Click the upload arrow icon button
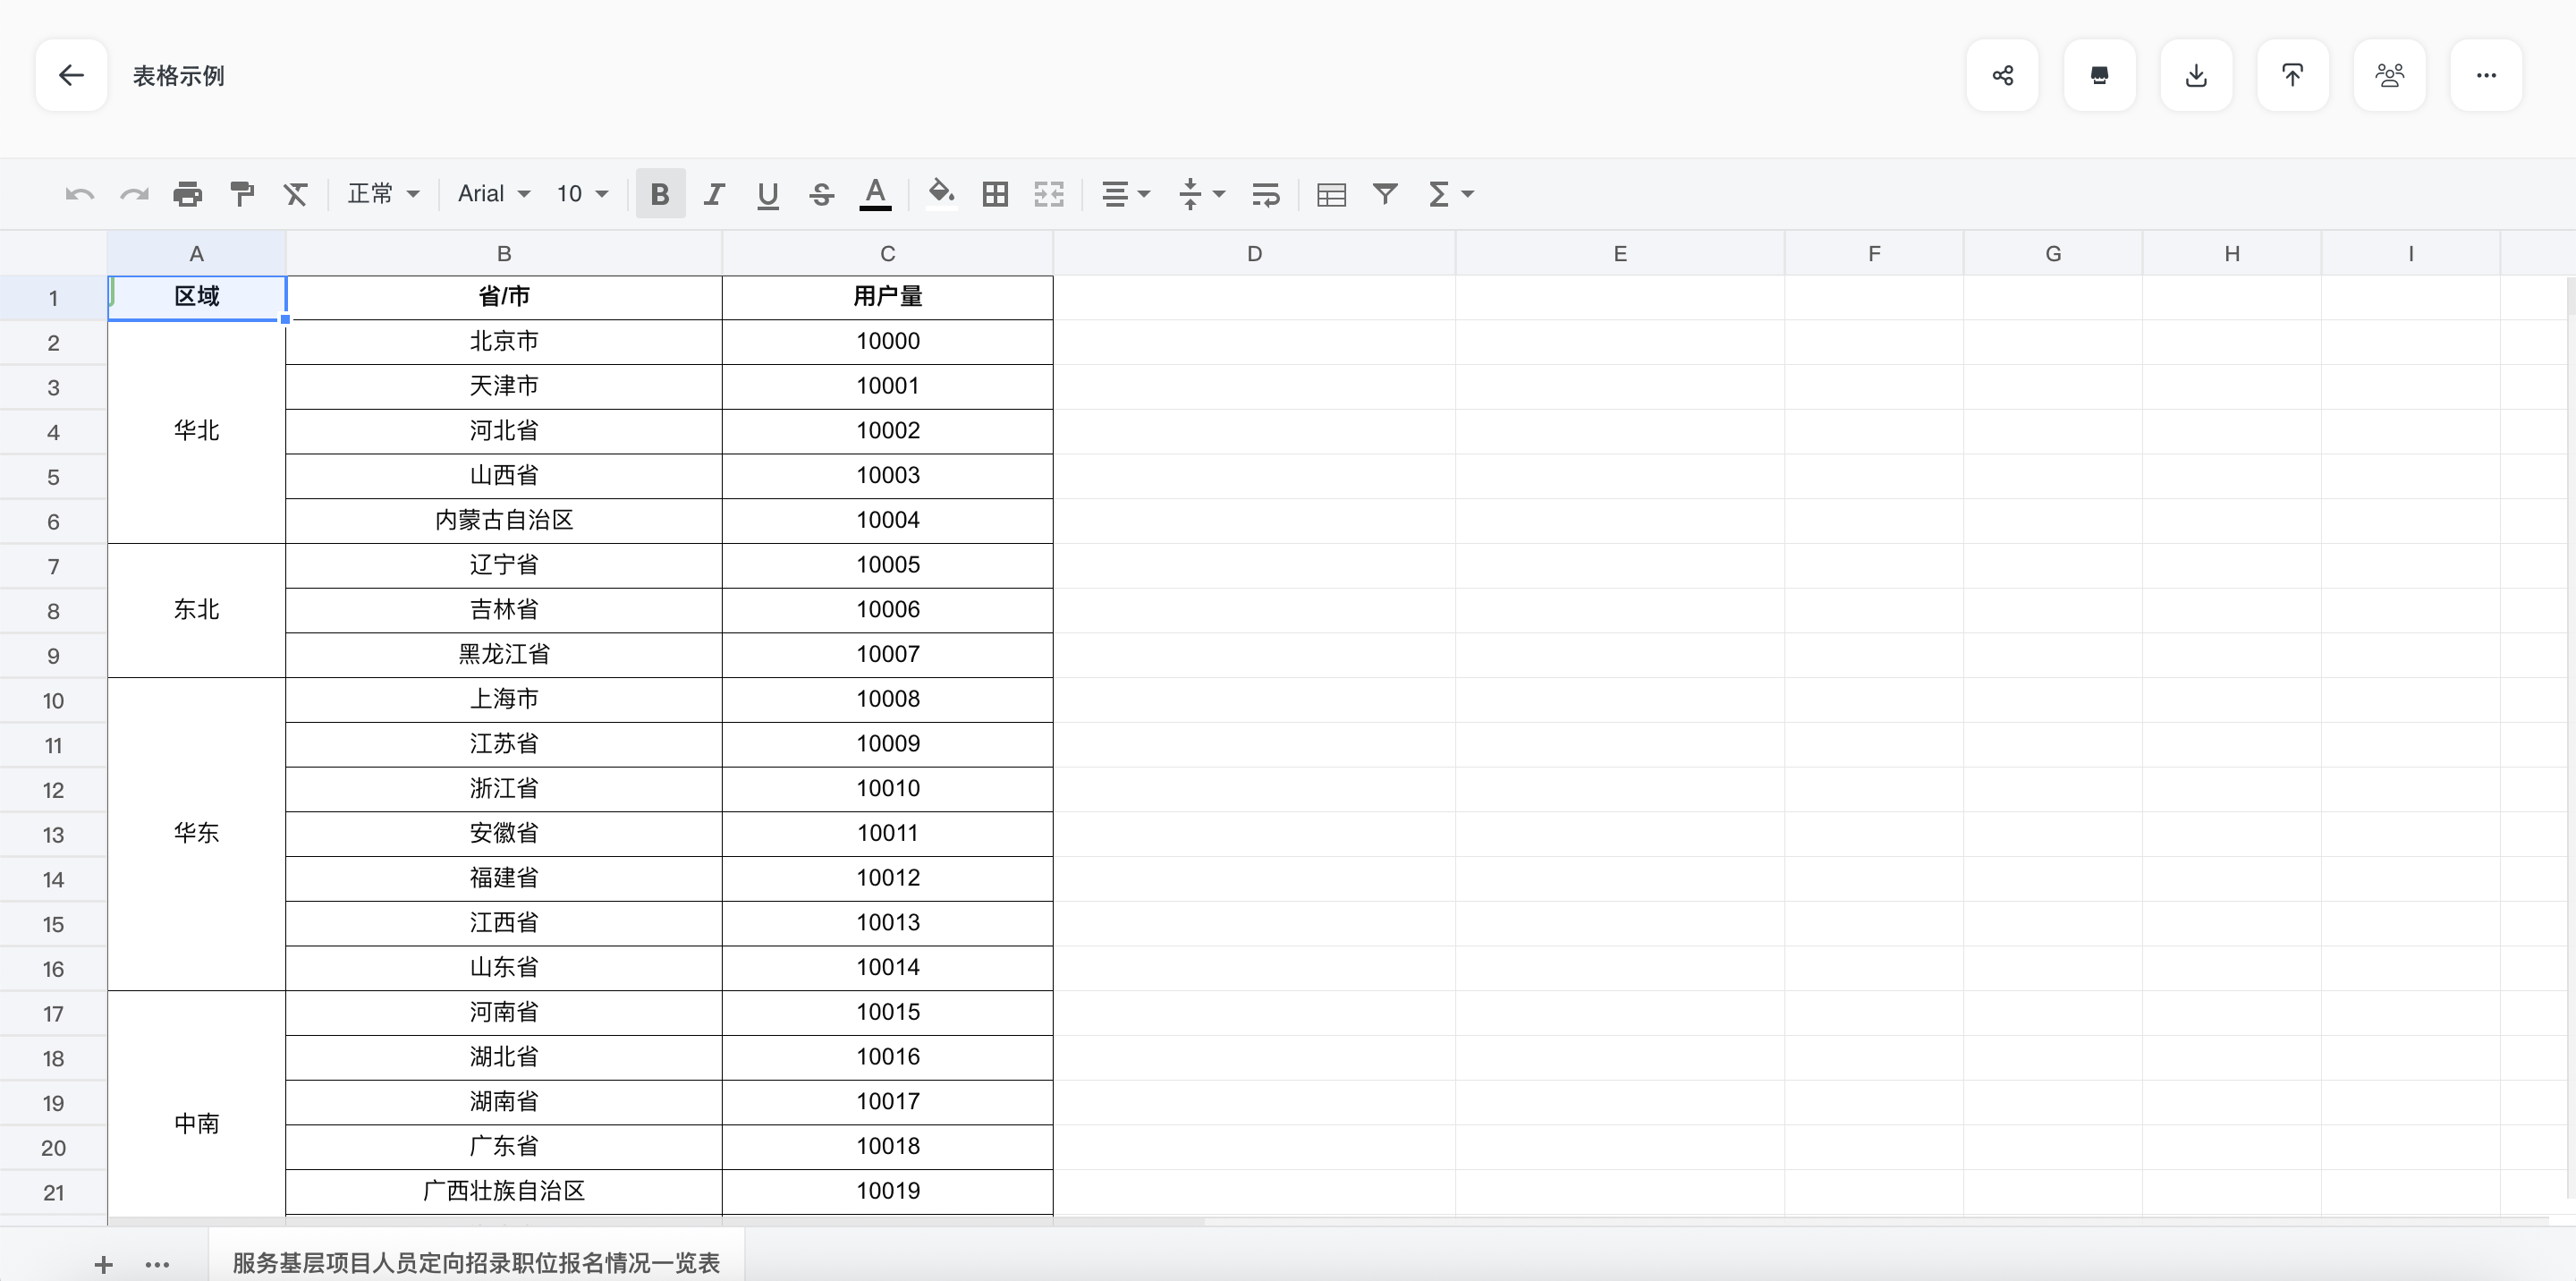This screenshot has width=2576, height=1281. click(2292, 75)
